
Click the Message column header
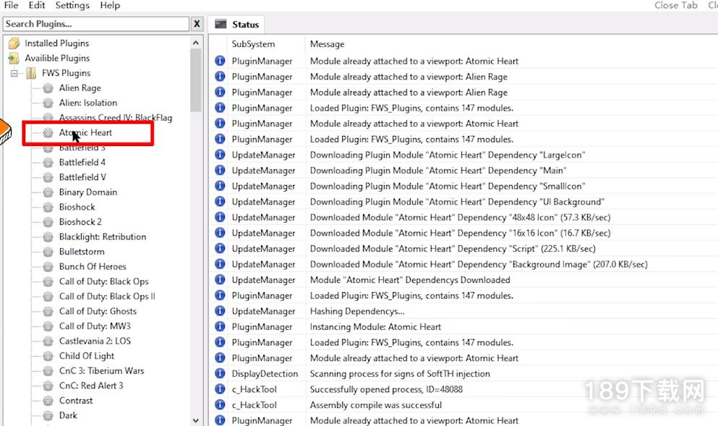coord(327,44)
